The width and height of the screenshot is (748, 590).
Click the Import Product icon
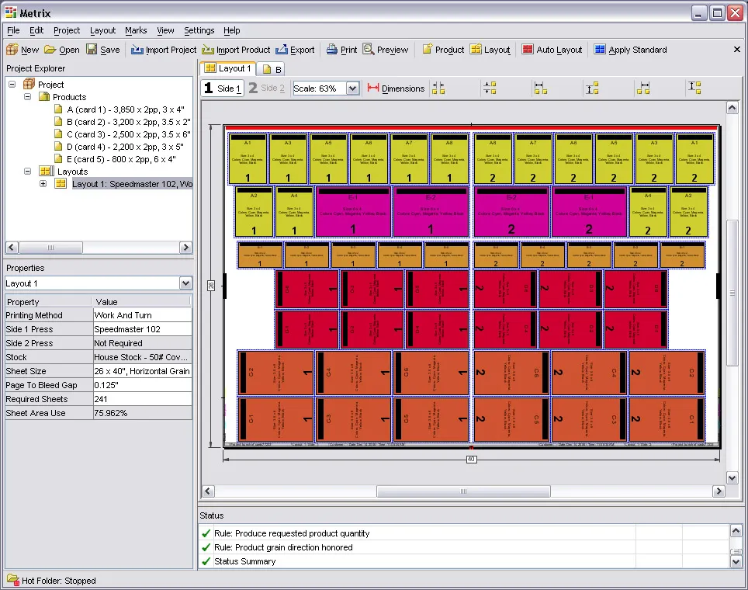207,49
